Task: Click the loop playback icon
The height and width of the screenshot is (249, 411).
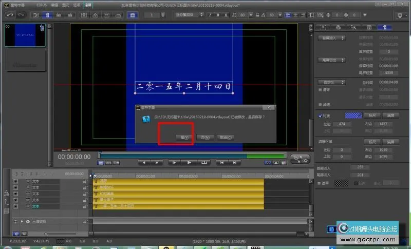Action: pyautogui.click(x=204, y=162)
